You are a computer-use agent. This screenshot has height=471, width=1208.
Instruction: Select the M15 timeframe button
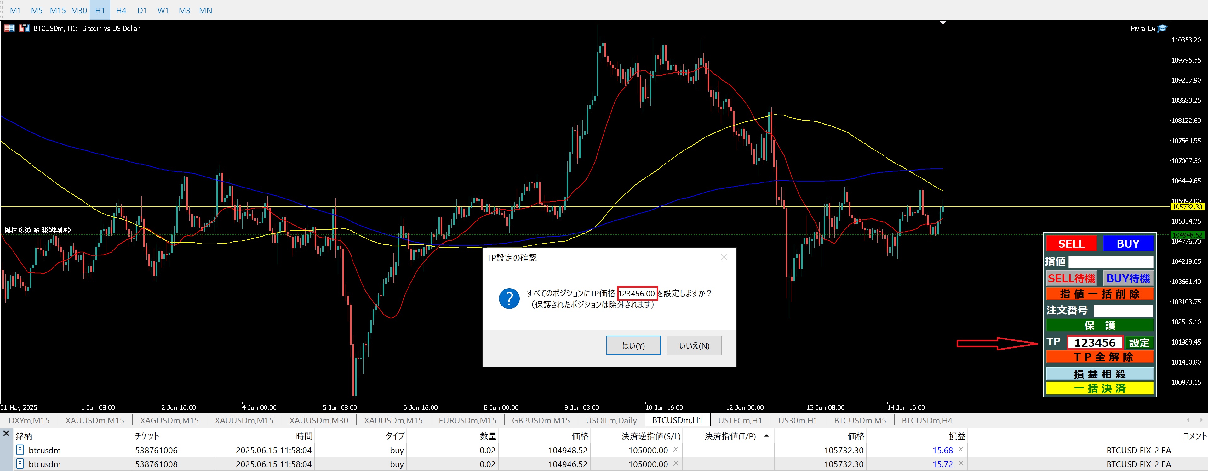58,10
